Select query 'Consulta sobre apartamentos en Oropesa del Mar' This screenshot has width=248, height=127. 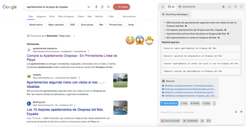pyautogui.click(x=201, y=48)
